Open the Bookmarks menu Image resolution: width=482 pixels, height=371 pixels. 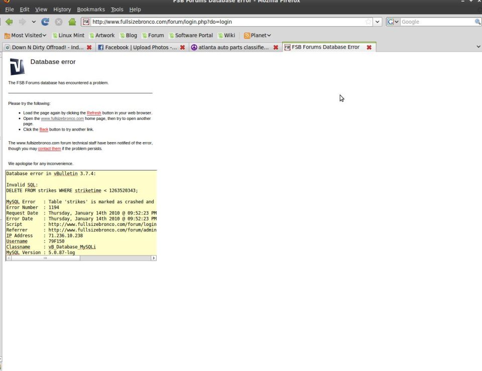pos(91,10)
